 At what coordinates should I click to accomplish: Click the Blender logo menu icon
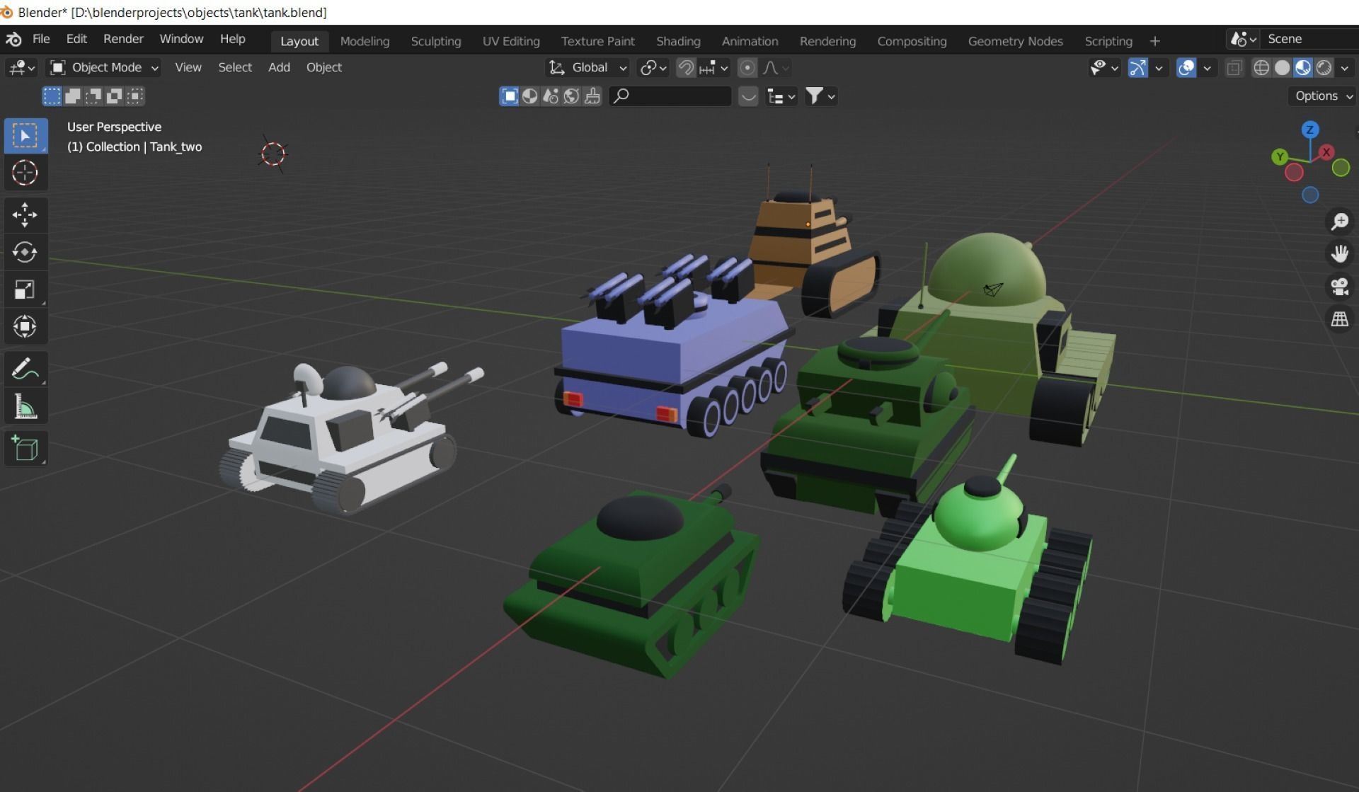pyautogui.click(x=13, y=40)
